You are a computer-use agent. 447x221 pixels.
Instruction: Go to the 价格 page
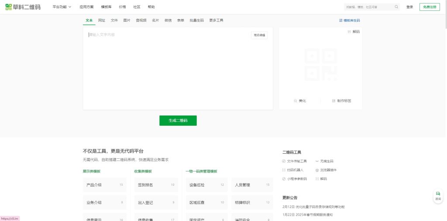(x=122, y=7)
